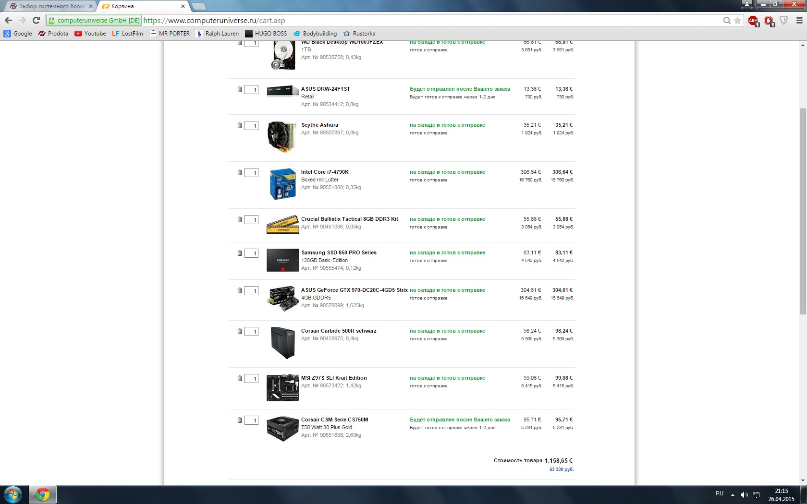Image resolution: width=807 pixels, height=504 pixels.
Task: Open a new browser tab
Action: coord(198,6)
